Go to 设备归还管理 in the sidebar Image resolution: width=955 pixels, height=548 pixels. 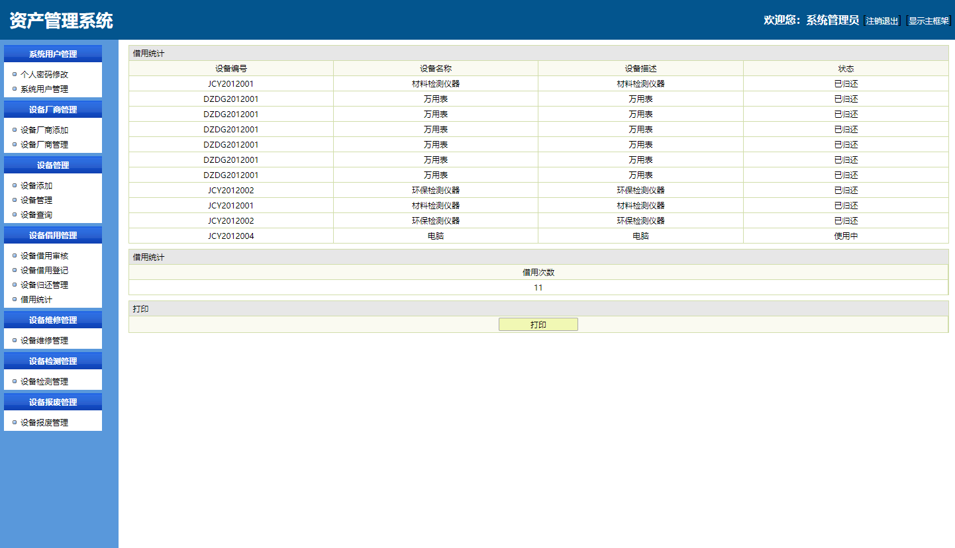pos(44,285)
